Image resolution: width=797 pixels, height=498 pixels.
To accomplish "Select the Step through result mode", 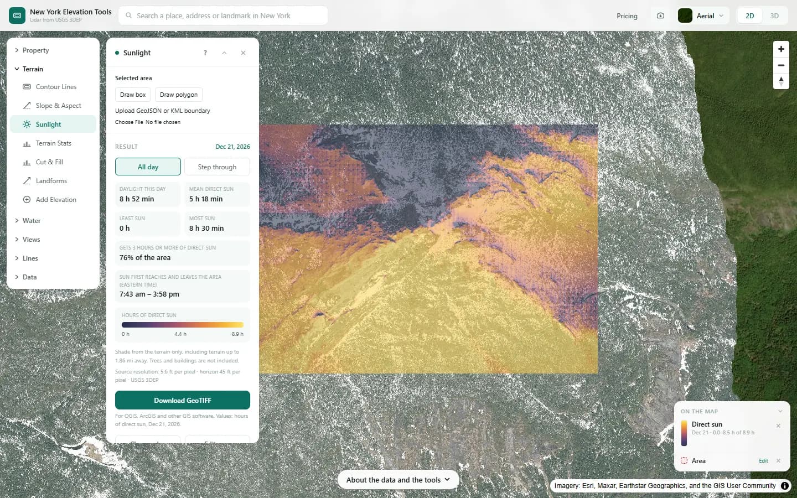I will 217,167.
